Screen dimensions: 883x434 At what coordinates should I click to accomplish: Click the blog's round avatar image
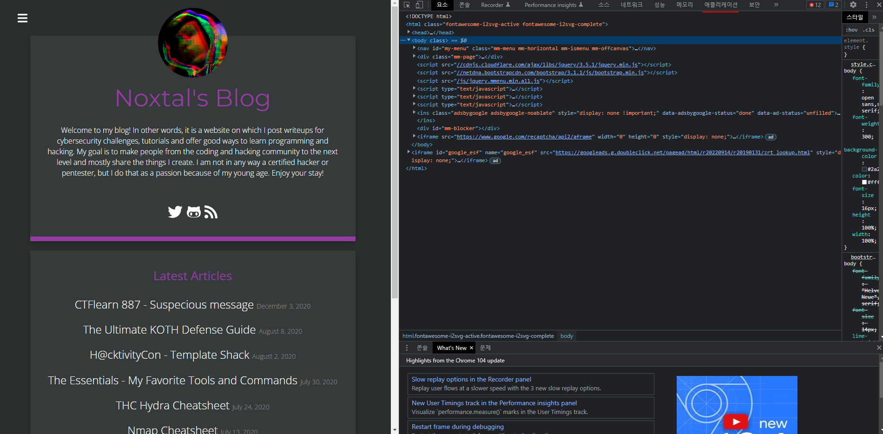(193, 42)
